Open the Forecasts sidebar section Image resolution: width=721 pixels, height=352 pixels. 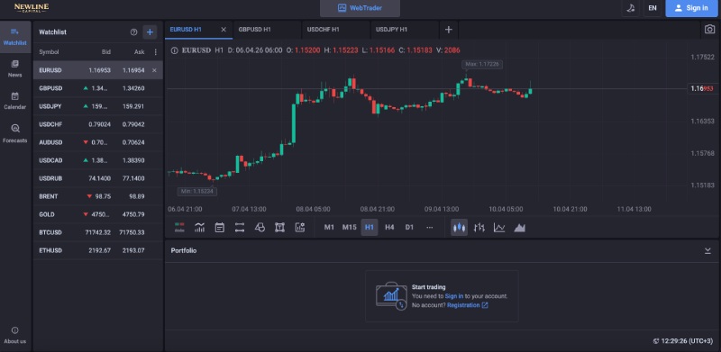pyautogui.click(x=14, y=134)
